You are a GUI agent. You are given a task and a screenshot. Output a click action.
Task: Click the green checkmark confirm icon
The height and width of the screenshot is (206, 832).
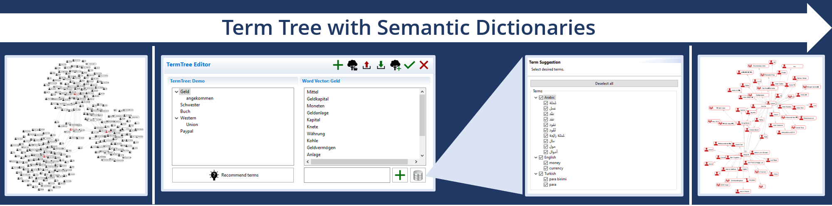tap(409, 65)
